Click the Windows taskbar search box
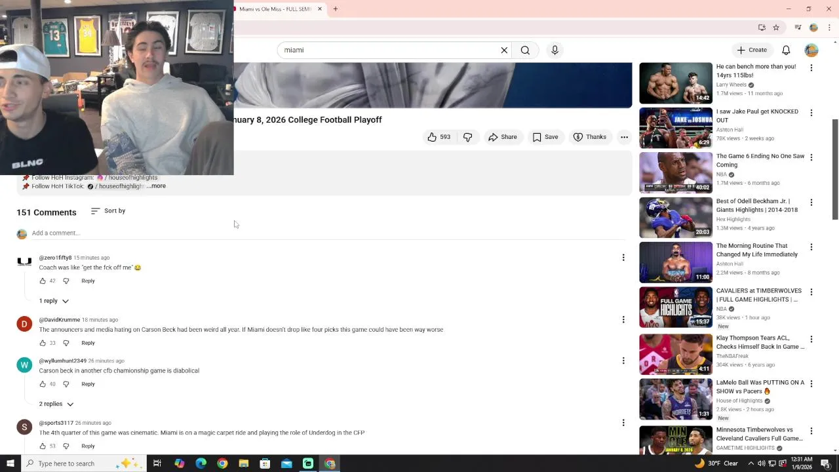Image resolution: width=839 pixels, height=472 pixels. pyautogui.click(x=83, y=463)
